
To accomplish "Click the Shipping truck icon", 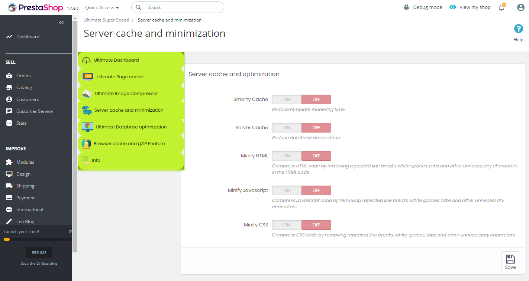I will click(x=9, y=186).
